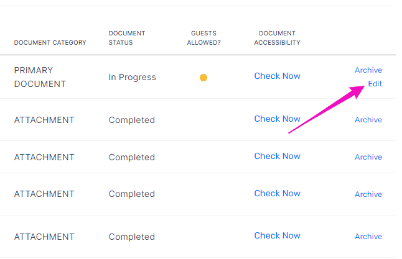This screenshot has height=259, width=402.
Task: Archive the third attachment
Action: pyautogui.click(x=368, y=194)
